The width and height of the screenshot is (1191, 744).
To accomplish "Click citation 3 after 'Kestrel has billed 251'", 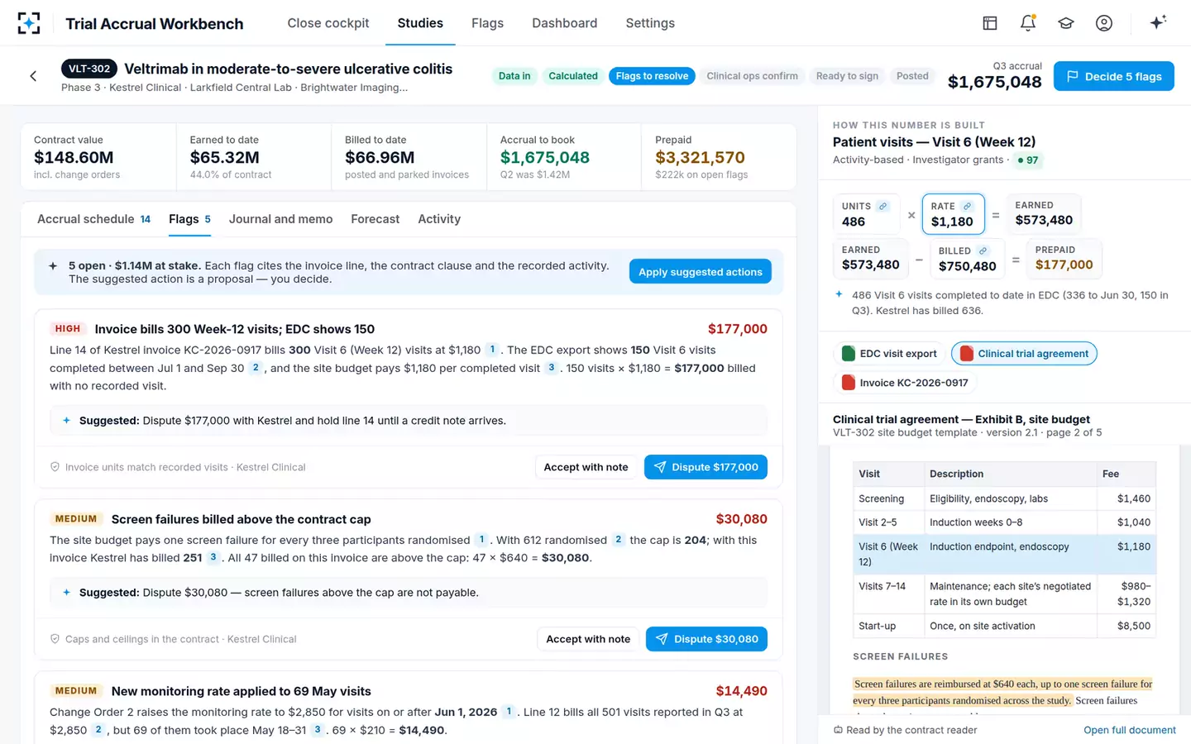I will 213,557.
